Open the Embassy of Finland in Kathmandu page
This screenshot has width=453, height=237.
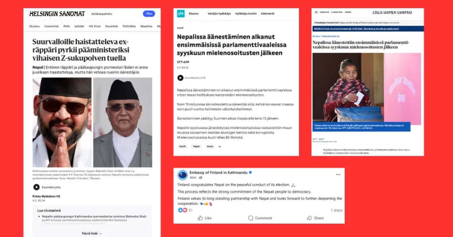click(x=218, y=173)
